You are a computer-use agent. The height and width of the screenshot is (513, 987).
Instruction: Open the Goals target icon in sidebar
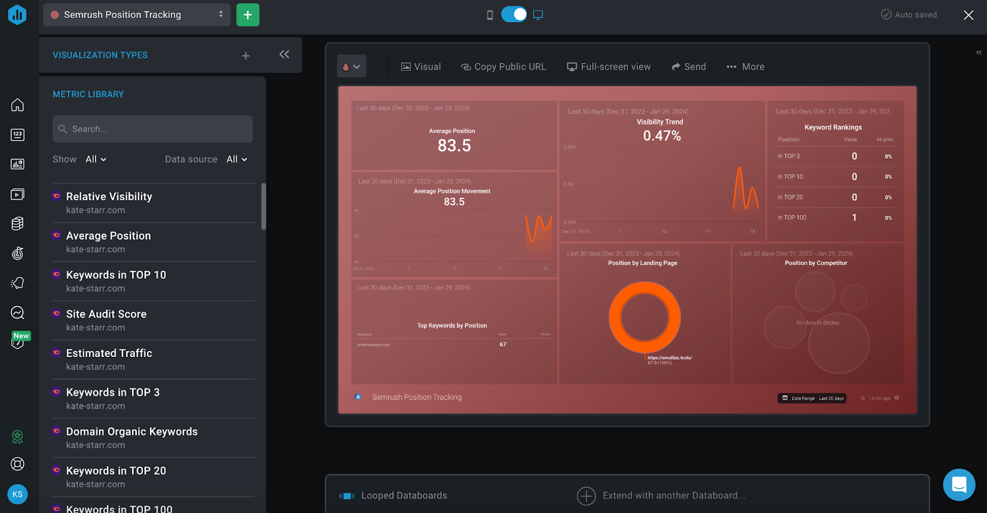(17, 253)
